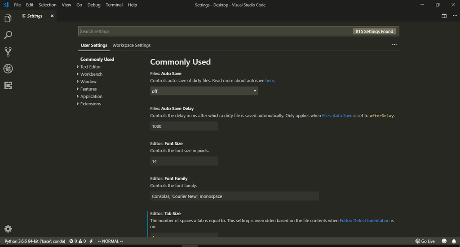Open the Files: Auto Save dropdown
This screenshot has width=460, height=247.
[204, 91]
